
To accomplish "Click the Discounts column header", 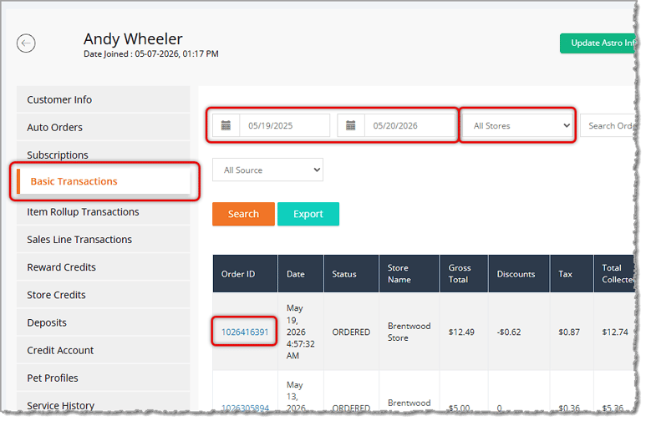I will coord(519,274).
